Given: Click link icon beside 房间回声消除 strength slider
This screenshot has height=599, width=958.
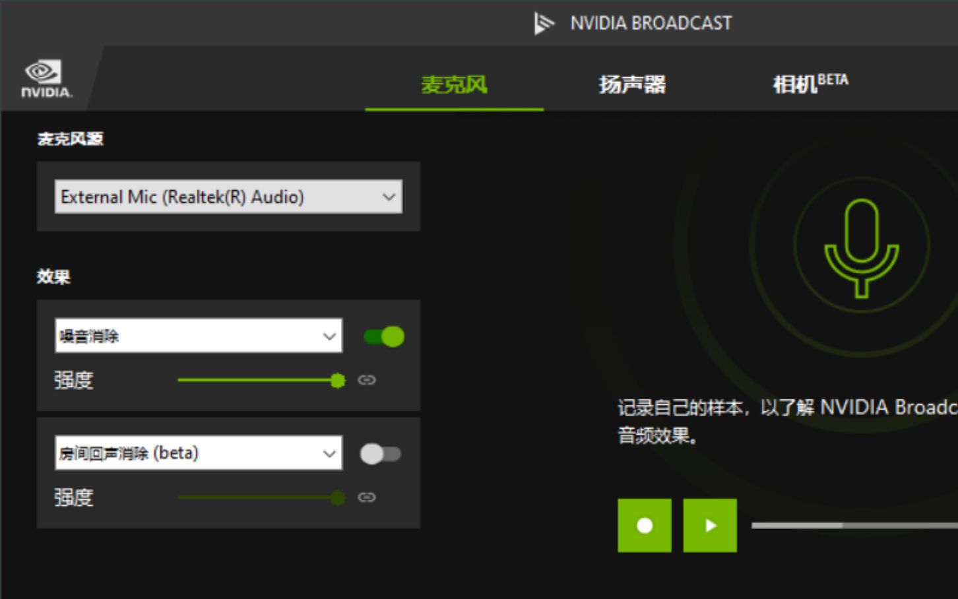Looking at the screenshot, I should pyautogui.click(x=367, y=497).
